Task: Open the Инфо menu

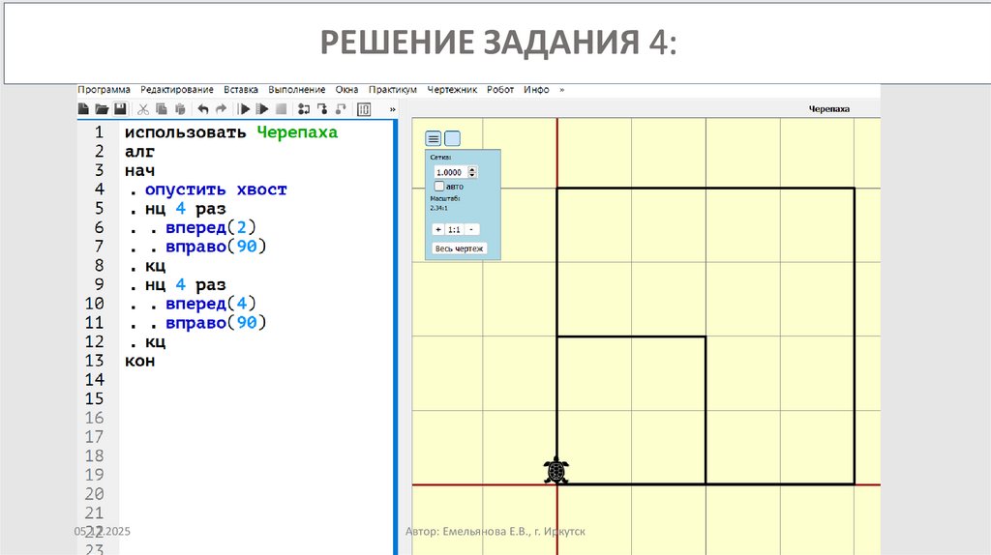Action: point(536,90)
